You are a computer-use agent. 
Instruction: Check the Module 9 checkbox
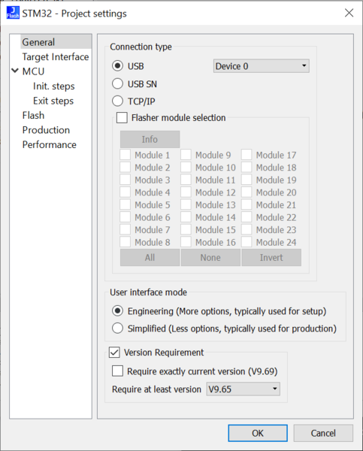click(x=186, y=155)
